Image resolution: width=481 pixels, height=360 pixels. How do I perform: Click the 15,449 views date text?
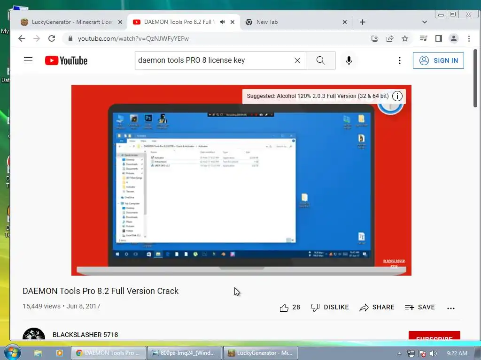point(62,306)
